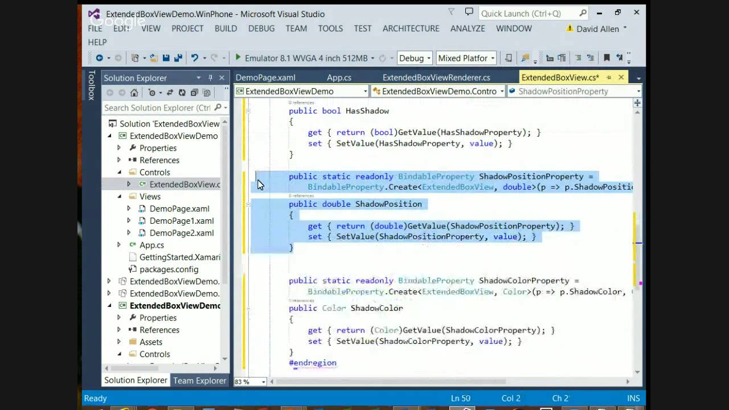Click Sync with Active Document icon
The image size is (729, 410).
(170, 92)
